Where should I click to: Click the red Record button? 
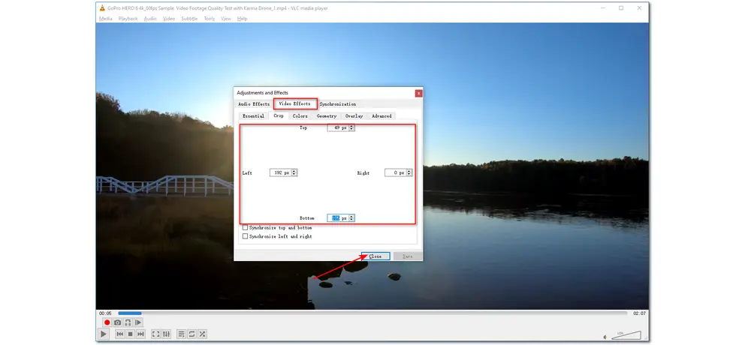107,322
